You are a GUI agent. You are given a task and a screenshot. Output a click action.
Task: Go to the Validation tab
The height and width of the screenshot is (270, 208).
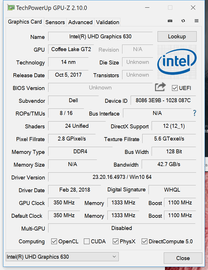coord(107,22)
